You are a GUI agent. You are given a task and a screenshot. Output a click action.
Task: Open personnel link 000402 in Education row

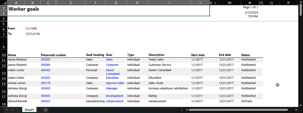[46, 78]
